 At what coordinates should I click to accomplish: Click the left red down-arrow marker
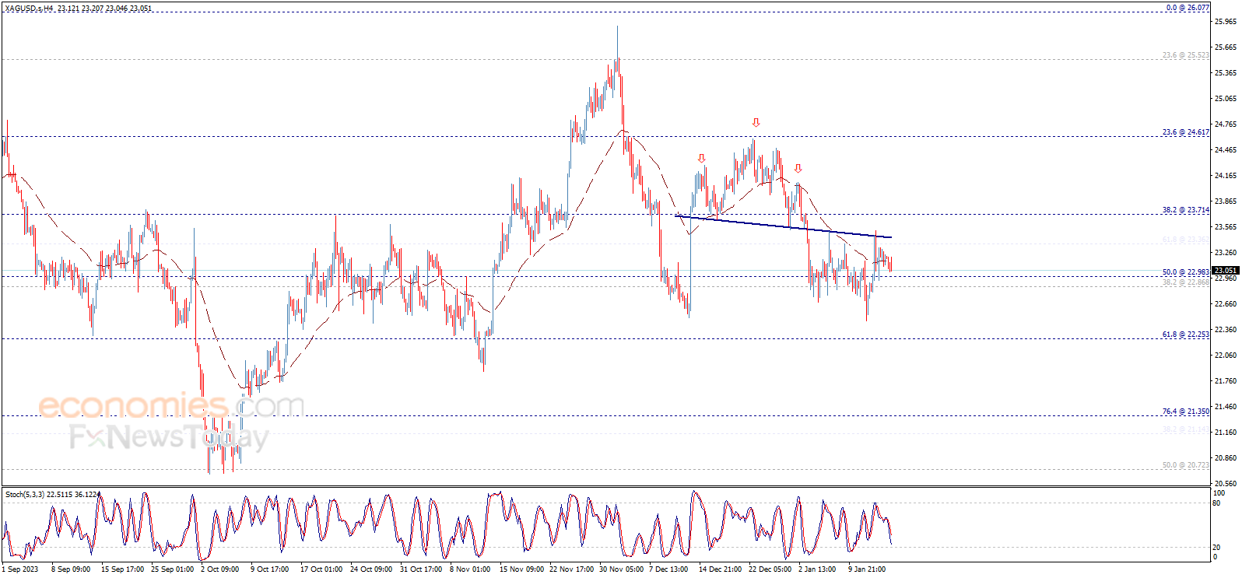coord(701,159)
